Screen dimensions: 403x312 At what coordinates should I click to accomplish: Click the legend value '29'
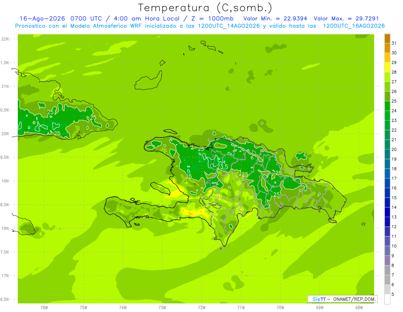click(394, 62)
